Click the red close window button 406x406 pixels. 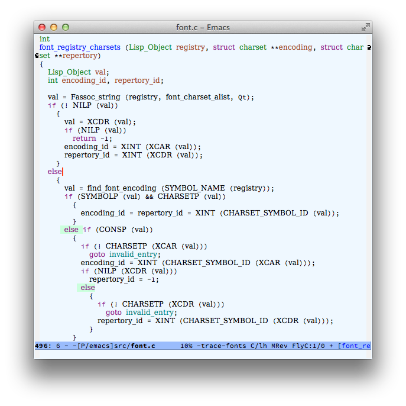[x=42, y=27]
